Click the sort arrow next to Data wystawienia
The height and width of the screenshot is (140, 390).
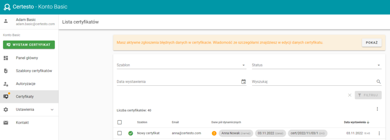[368, 122]
